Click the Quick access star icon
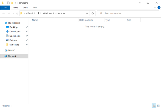 click(x=6, y=23)
